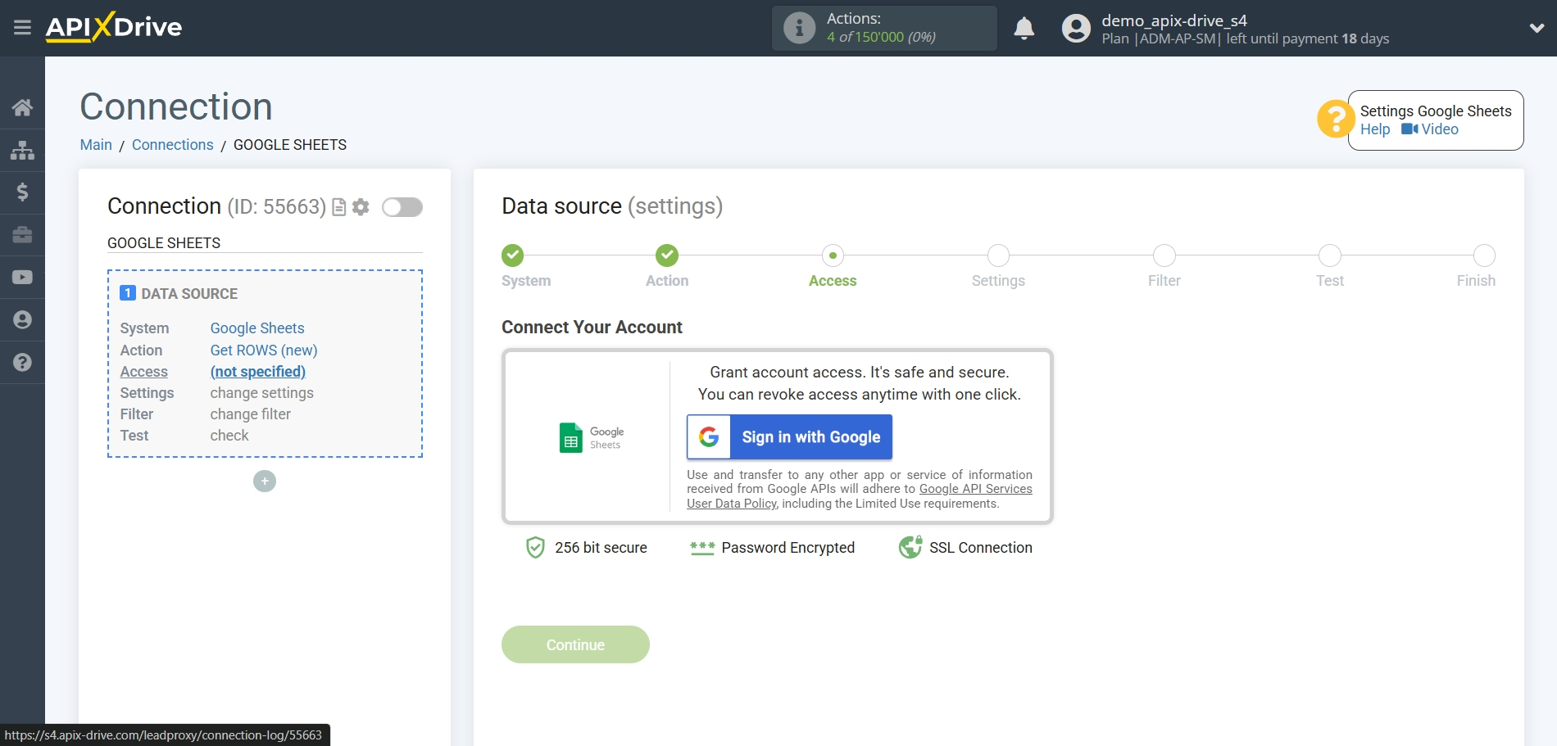Open Connections sitemap icon in sidebar
Viewport: 1557px width, 746px height.
click(22, 150)
